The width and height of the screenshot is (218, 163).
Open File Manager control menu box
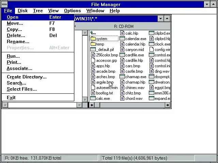4,4
